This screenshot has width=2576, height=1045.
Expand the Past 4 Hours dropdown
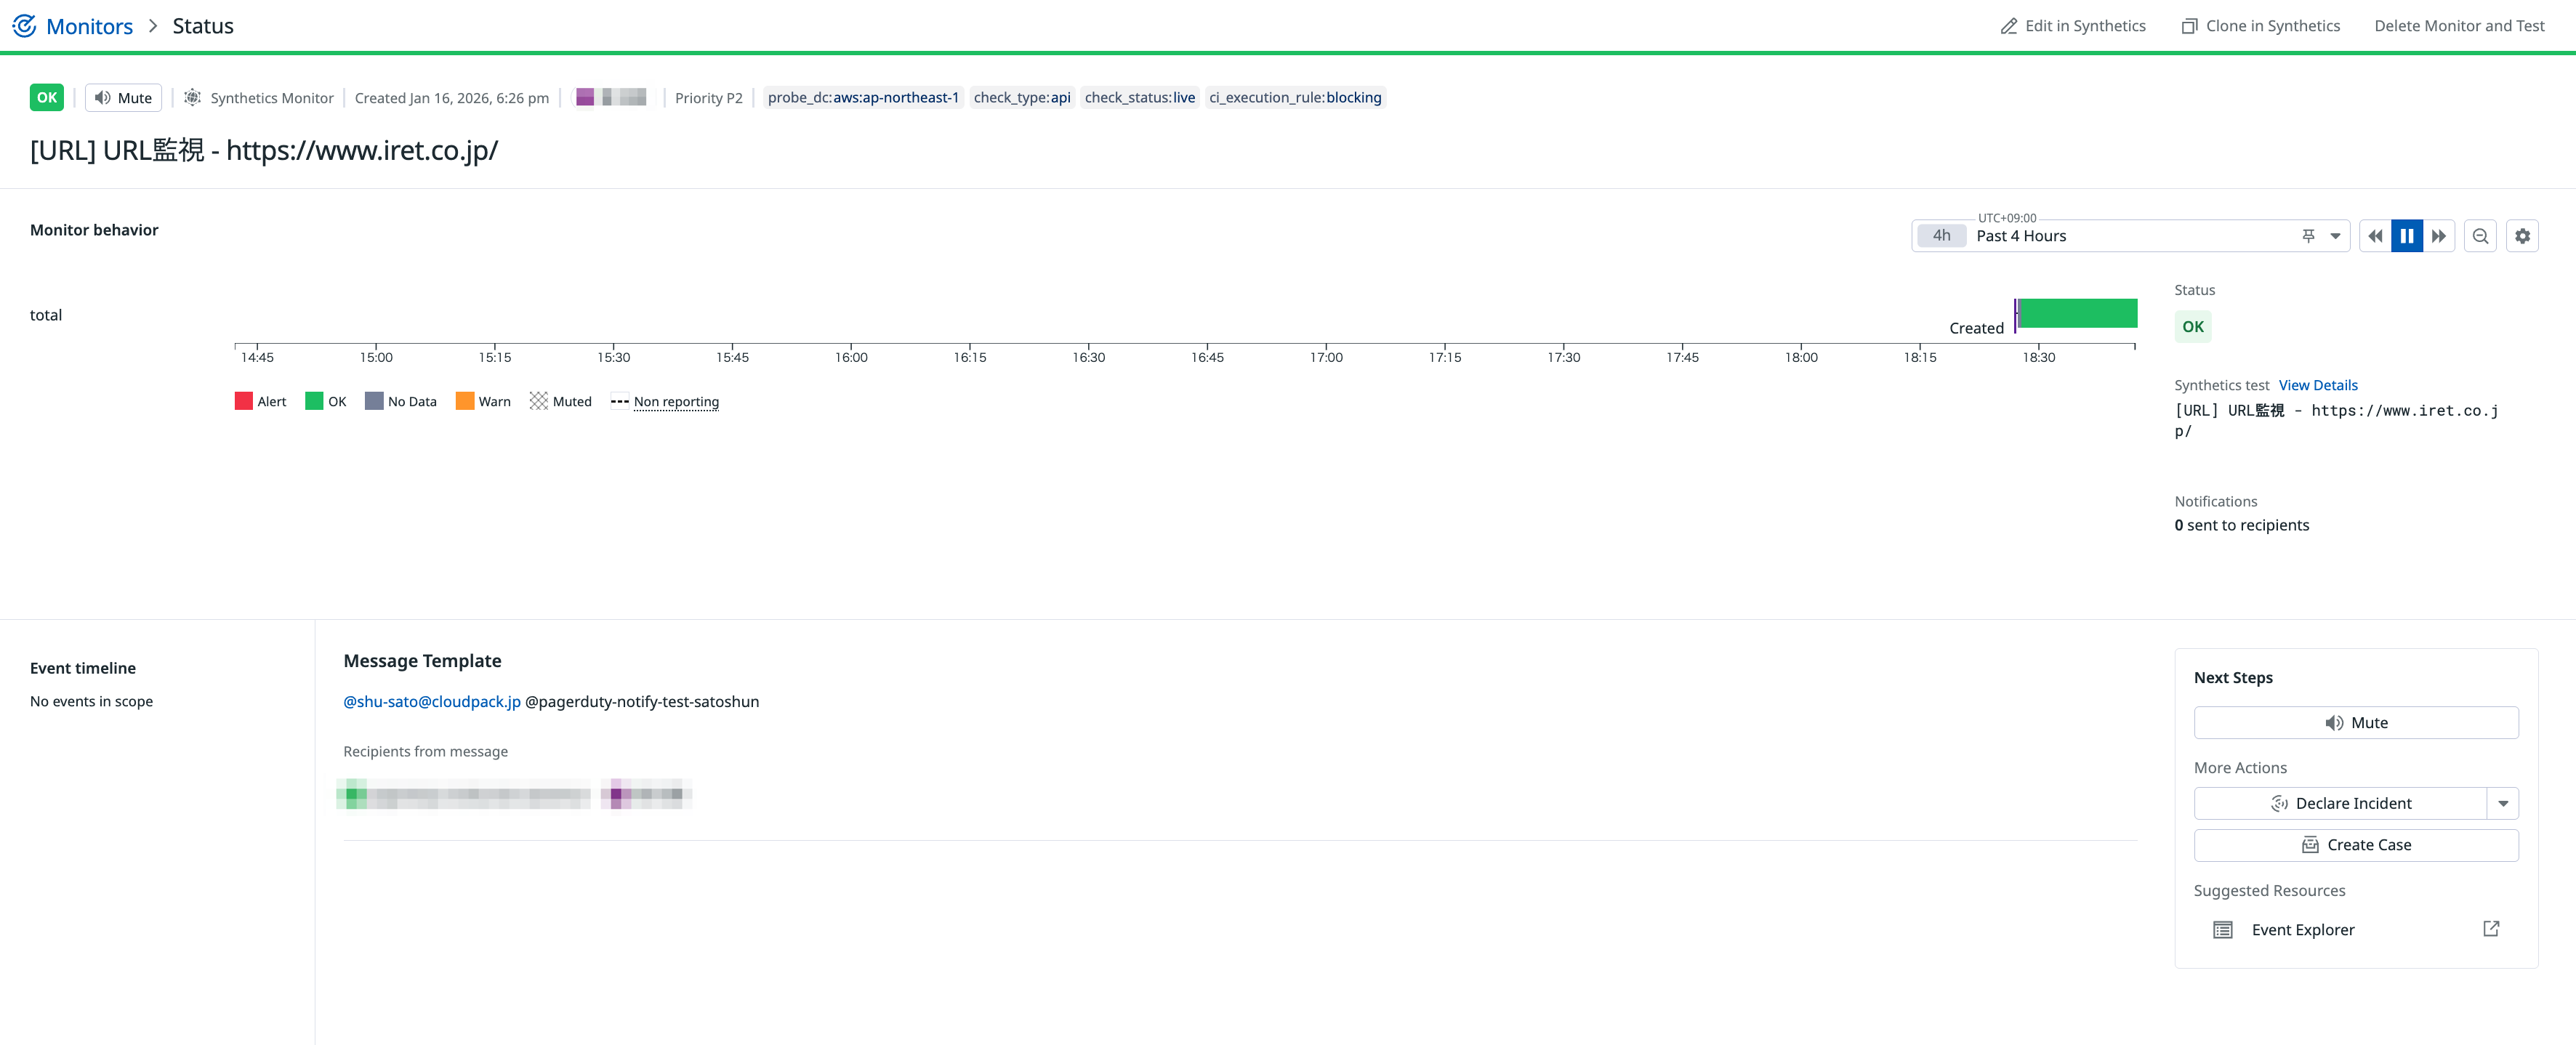click(2335, 236)
